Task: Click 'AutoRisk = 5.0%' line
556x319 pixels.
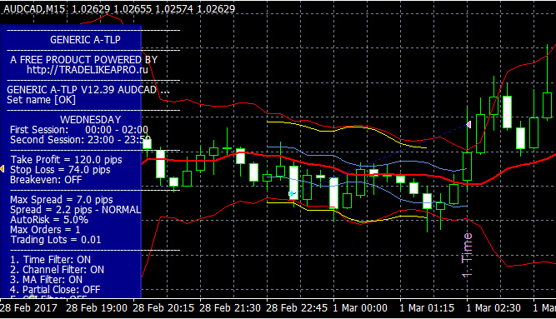Action: pyautogui.click(x=49, y=219)
